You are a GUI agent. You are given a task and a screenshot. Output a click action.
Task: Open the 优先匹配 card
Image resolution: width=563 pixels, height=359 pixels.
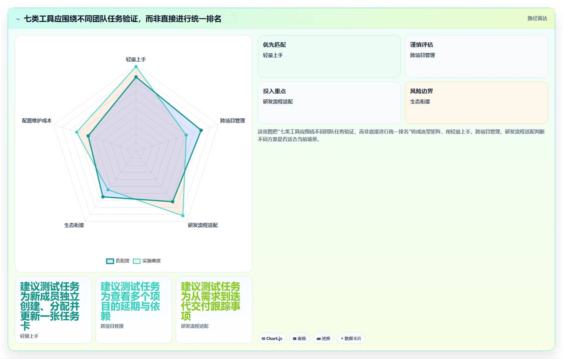329,56
